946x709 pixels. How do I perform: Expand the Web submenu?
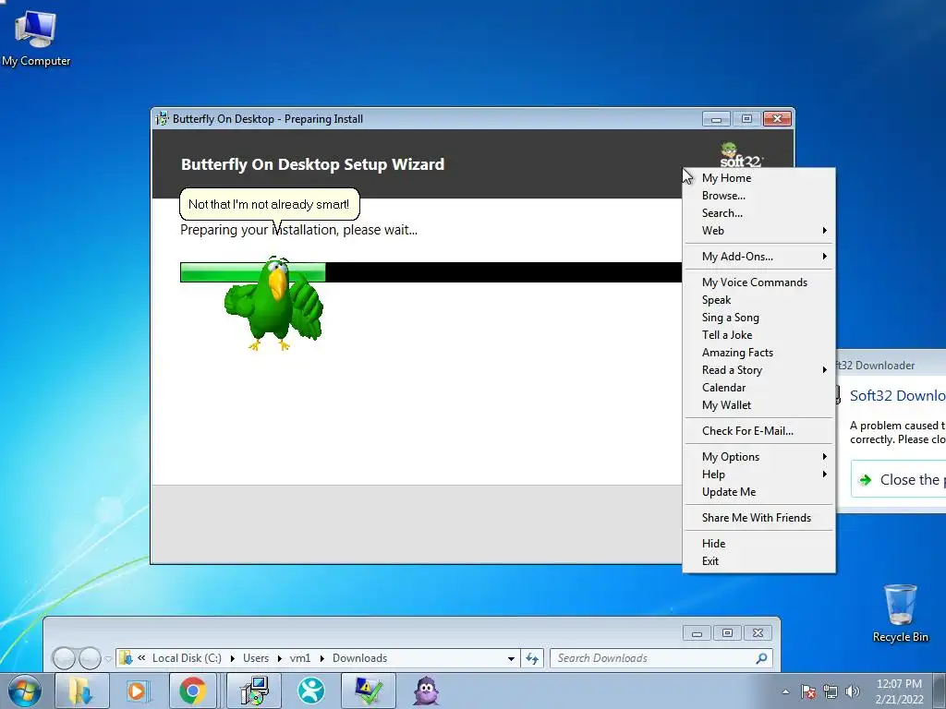[758, 230]
